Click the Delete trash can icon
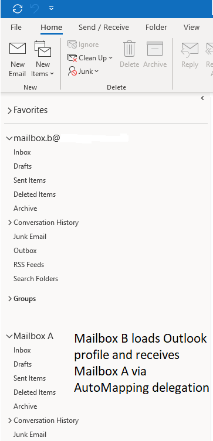This screenshot has height=441, width=213. (130, 49)
